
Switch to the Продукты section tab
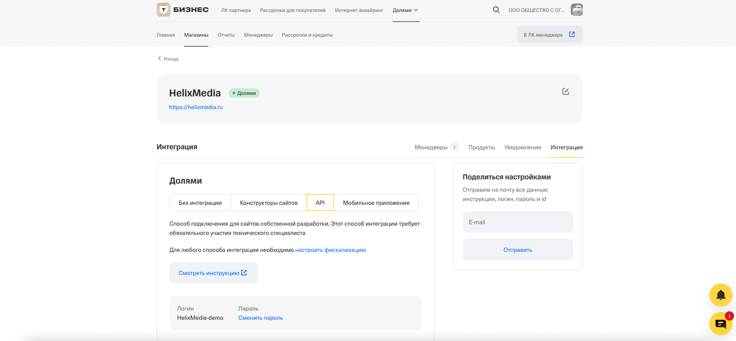(x=482, y=147)
